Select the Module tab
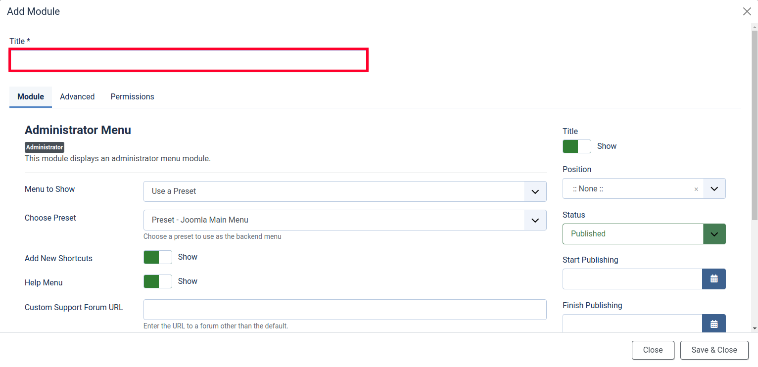This screenshot has width=758, height=367. tap(31, 97)
